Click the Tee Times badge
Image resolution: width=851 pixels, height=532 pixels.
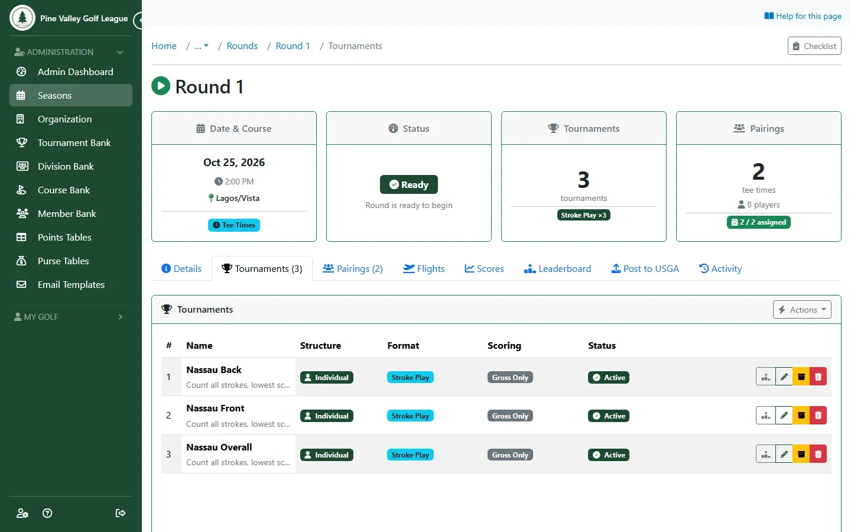point(234,225)
